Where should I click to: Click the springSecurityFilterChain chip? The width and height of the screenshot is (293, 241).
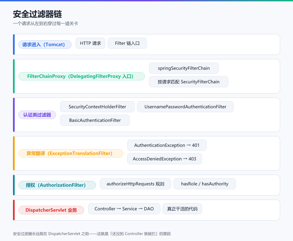click(184, 68)
